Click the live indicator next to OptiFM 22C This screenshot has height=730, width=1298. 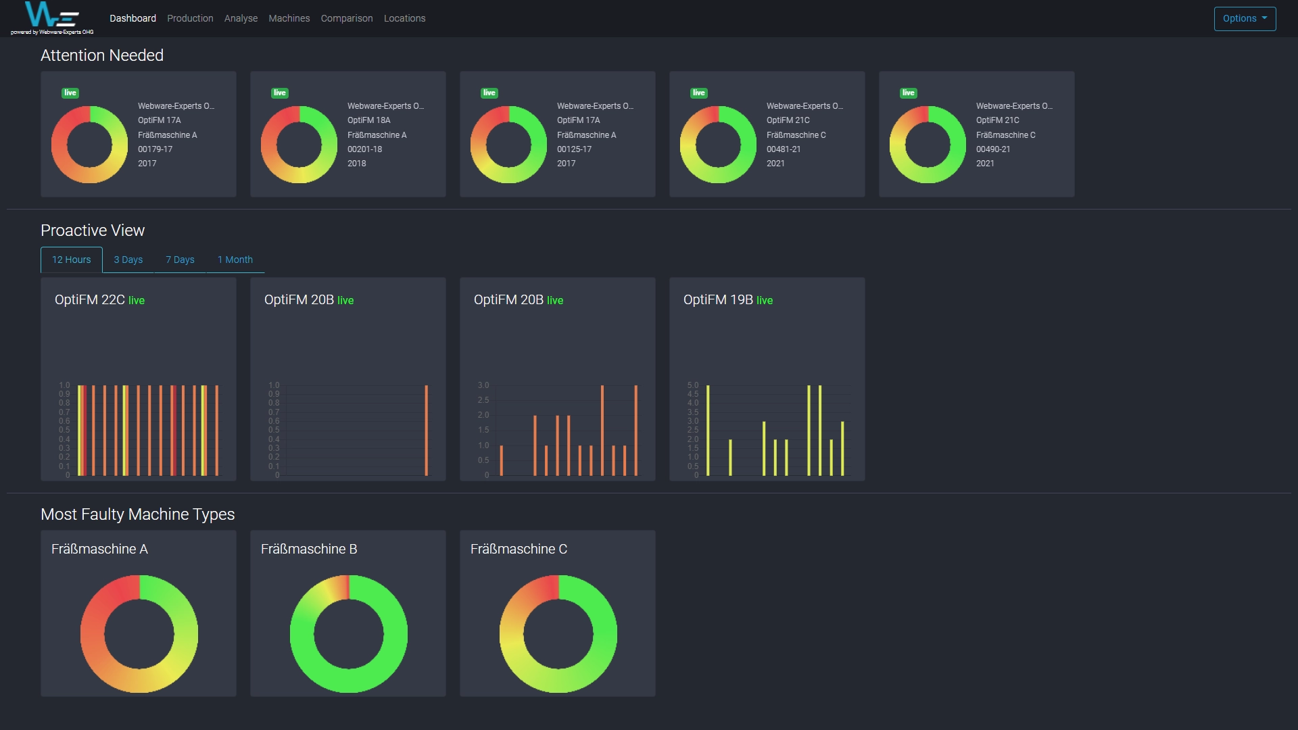pyautogui.click(x=137, y=301)
